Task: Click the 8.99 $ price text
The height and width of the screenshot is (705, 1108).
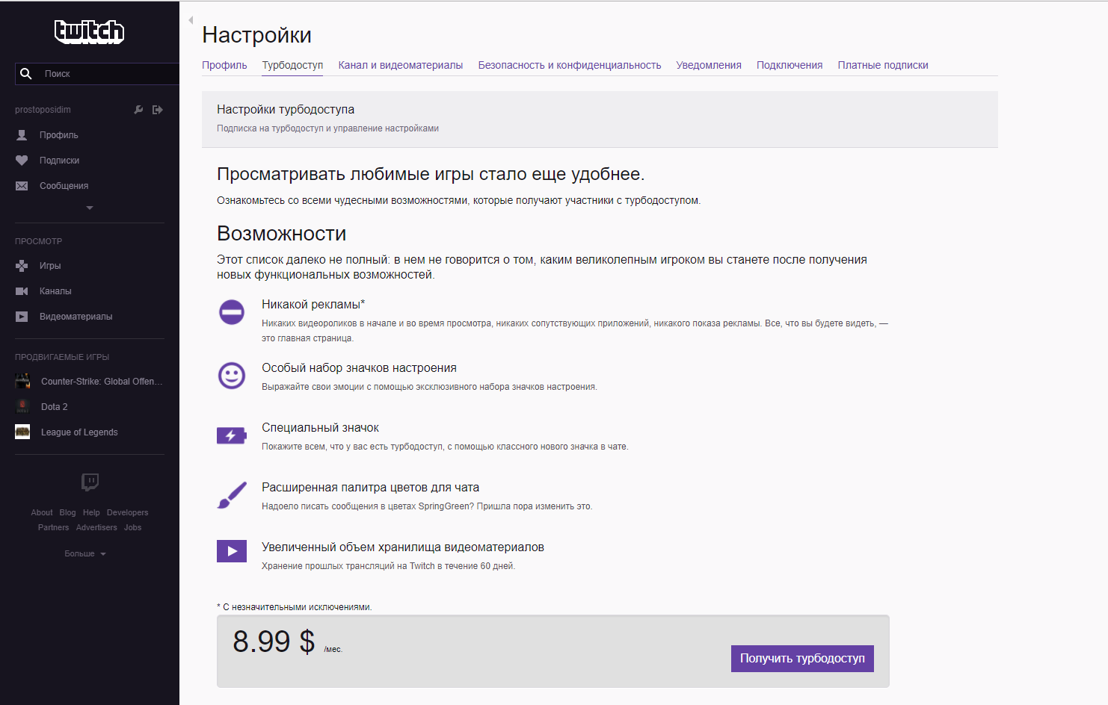Action: (x=274, y=642)
